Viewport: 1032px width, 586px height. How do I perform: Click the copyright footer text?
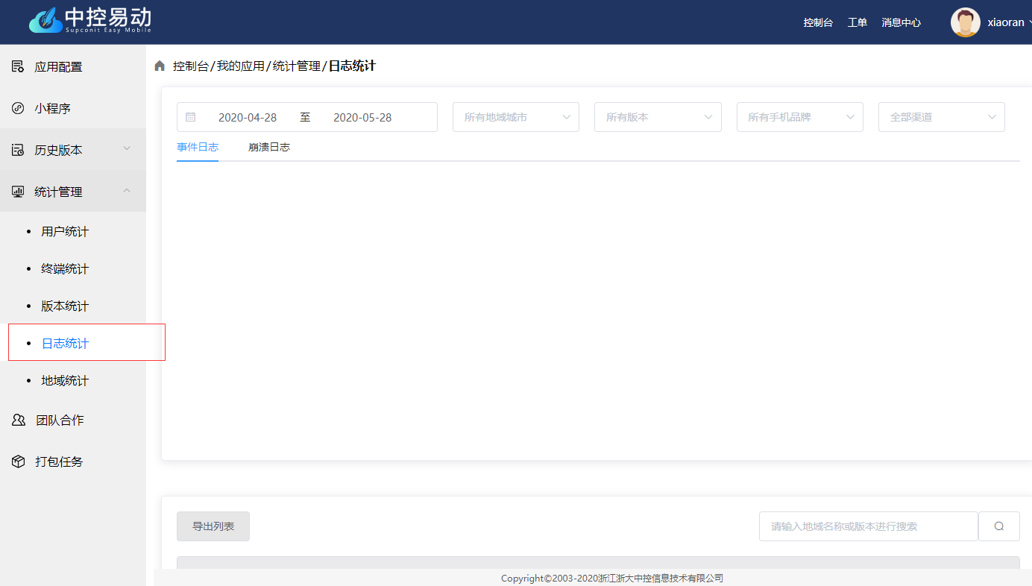pos(612,578)
